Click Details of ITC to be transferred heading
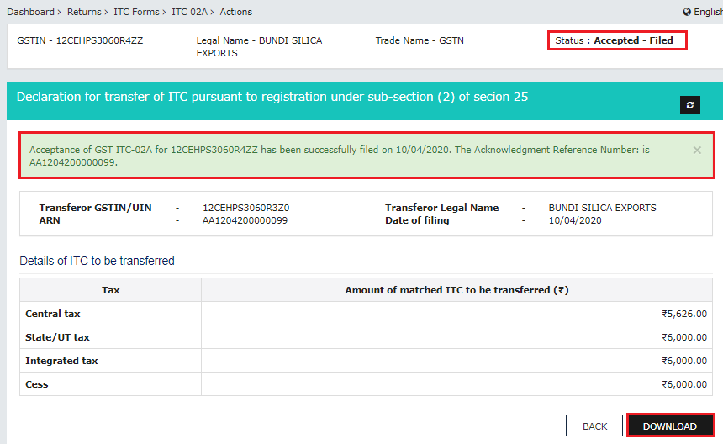The height and width of the screenshot is (444, 723). [97, 261]
